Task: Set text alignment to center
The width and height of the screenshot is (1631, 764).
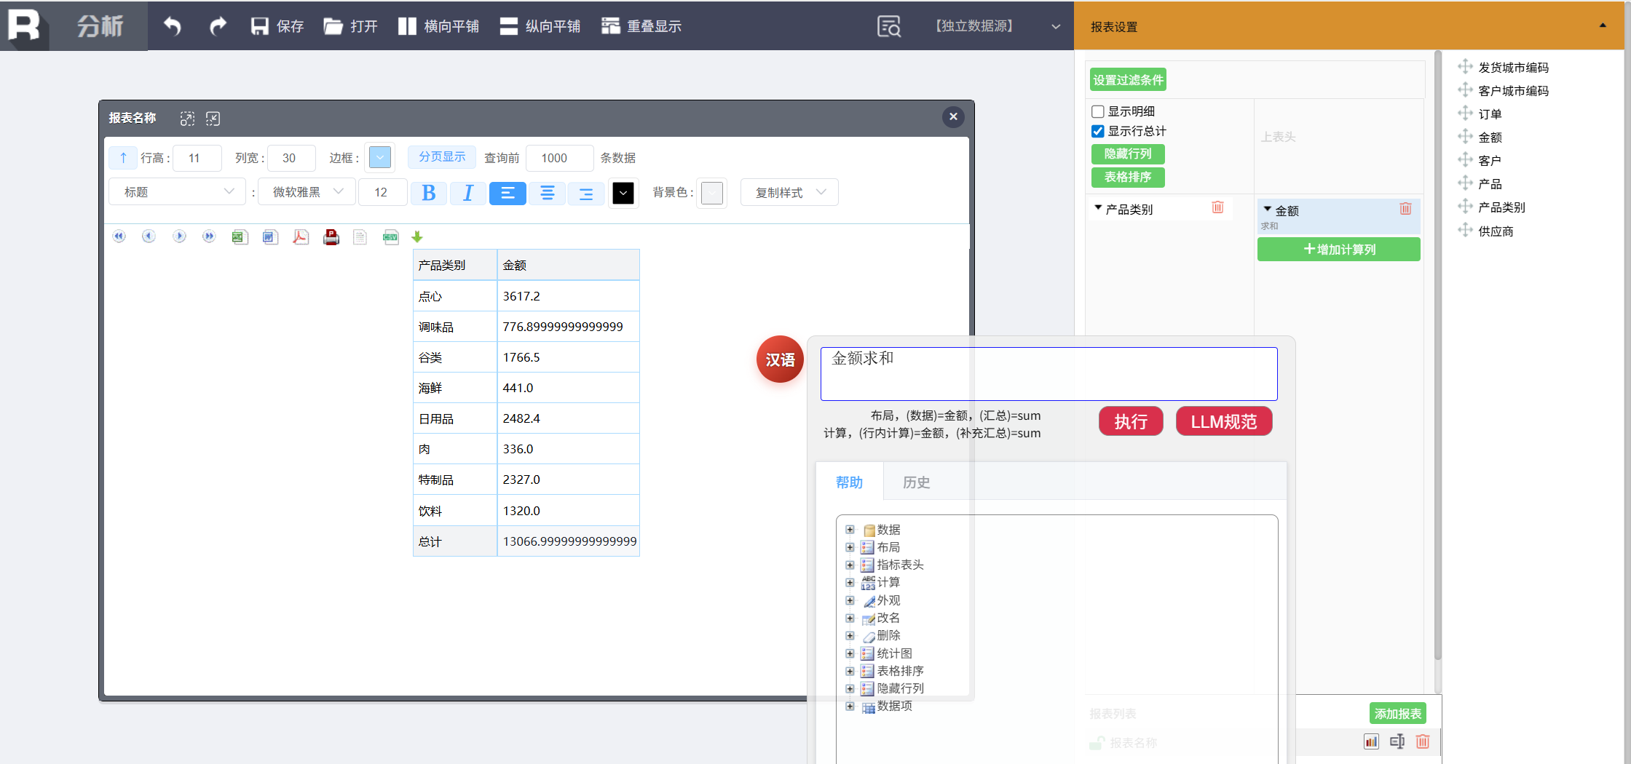Action: click(x=547, y=193)
